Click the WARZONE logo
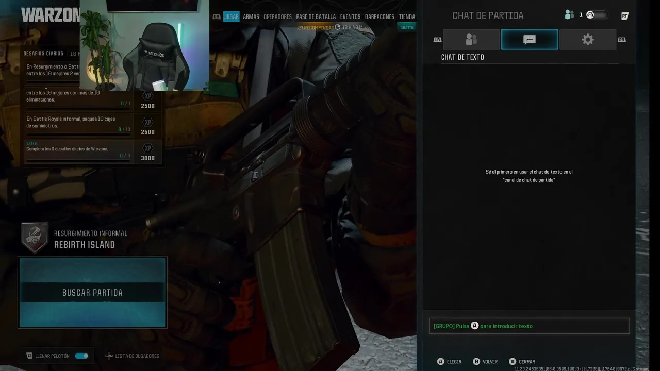 coord(51,14)
